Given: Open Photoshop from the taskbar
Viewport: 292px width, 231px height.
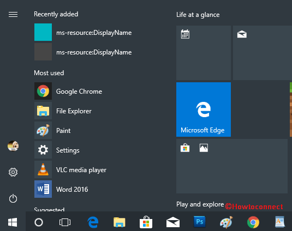Looking at the screenshot, I should pyautogui.click(x=200, y=222).
